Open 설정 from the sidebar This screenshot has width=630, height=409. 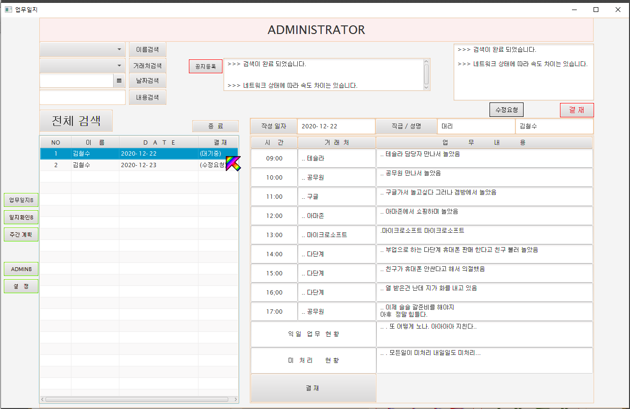21,286
